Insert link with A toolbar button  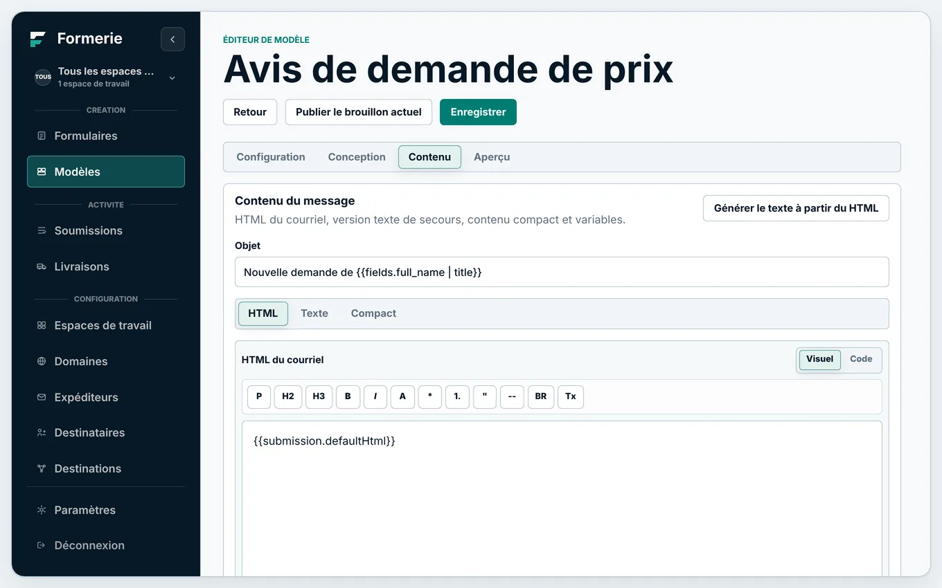pyautogui.click(x=402, y=396)
